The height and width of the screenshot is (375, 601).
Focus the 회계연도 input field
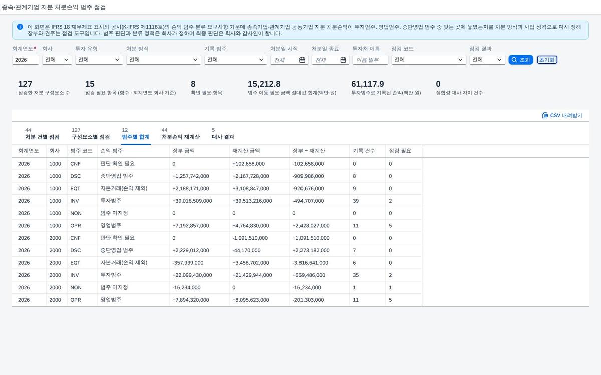[26, 60]
